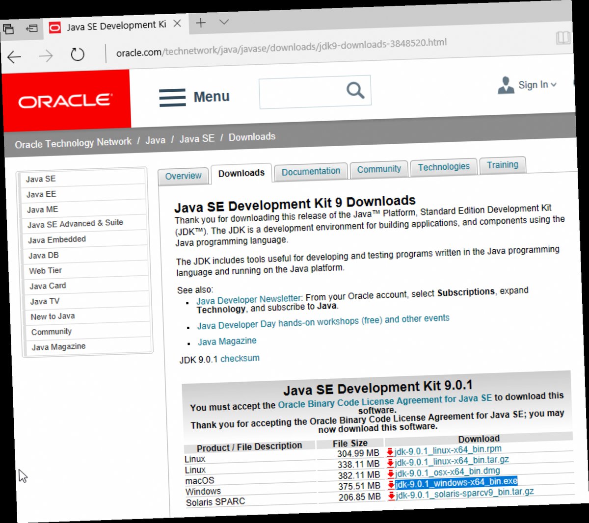Click the set tabs aside icon

click(32, 28)
